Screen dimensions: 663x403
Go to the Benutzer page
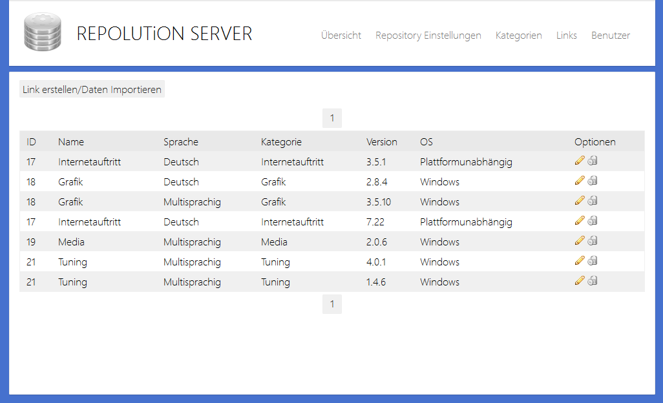(x=610, y=36)
